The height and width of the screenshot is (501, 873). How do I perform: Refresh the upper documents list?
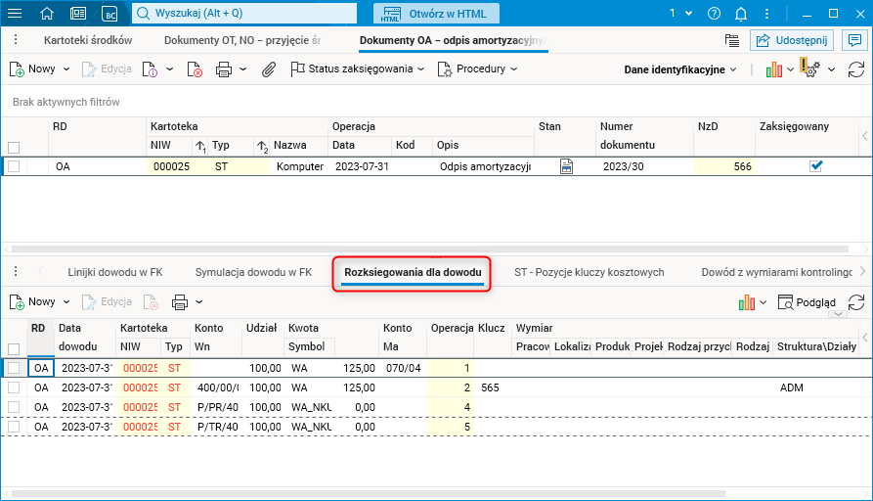click(855, 69)
